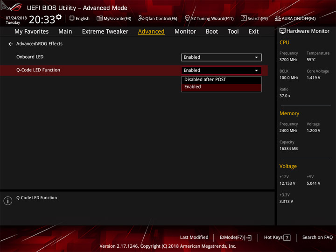The height and width of the screenshot is (252, 336).
Task: Open the Monitor tab
Action: (185, 32)
